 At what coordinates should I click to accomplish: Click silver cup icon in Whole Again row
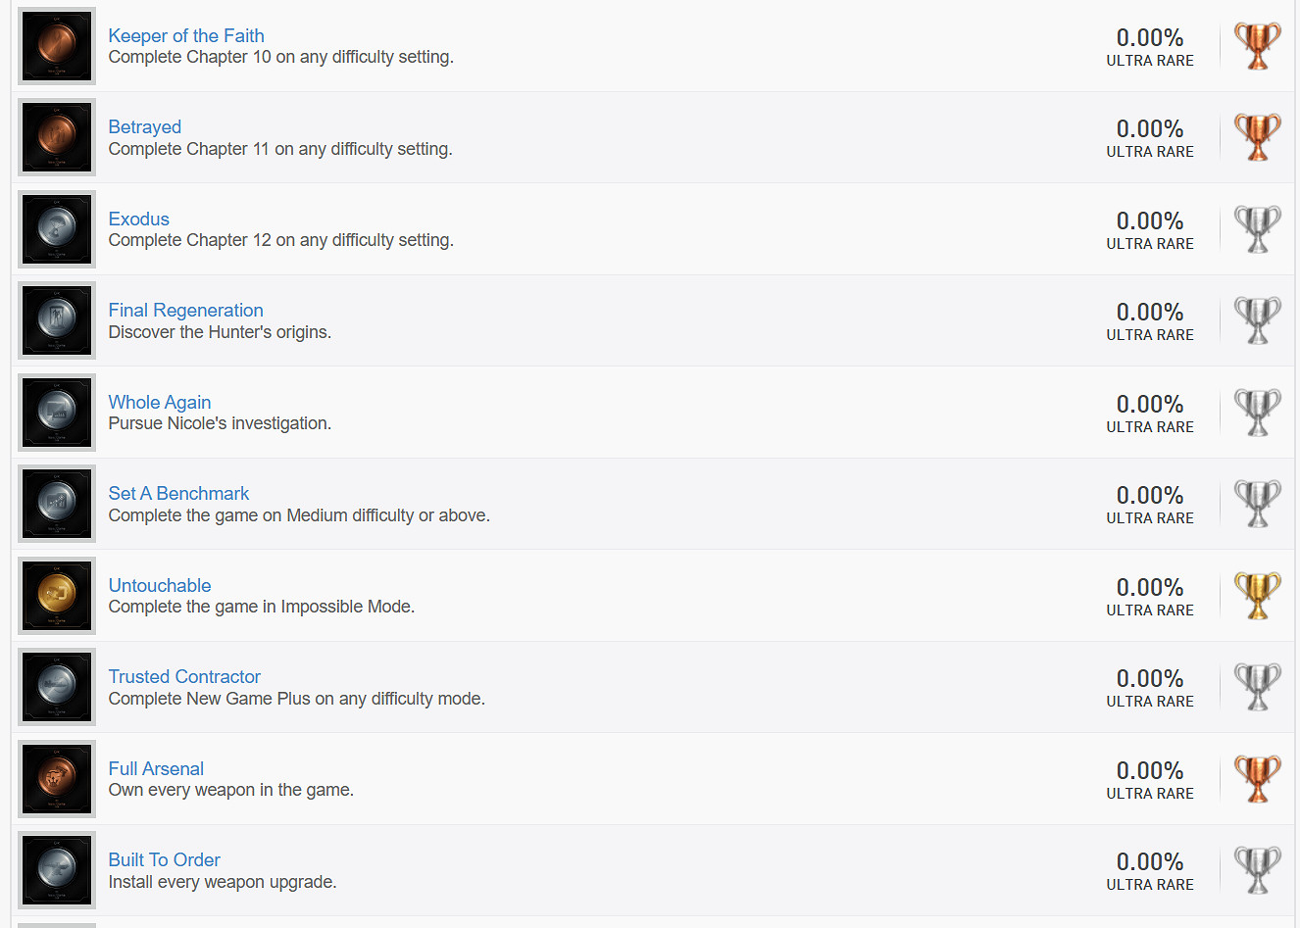[1257, 413]
